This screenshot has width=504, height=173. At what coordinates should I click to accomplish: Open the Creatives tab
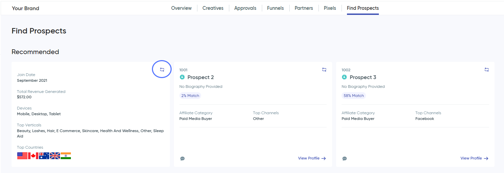tap(213, 8)
